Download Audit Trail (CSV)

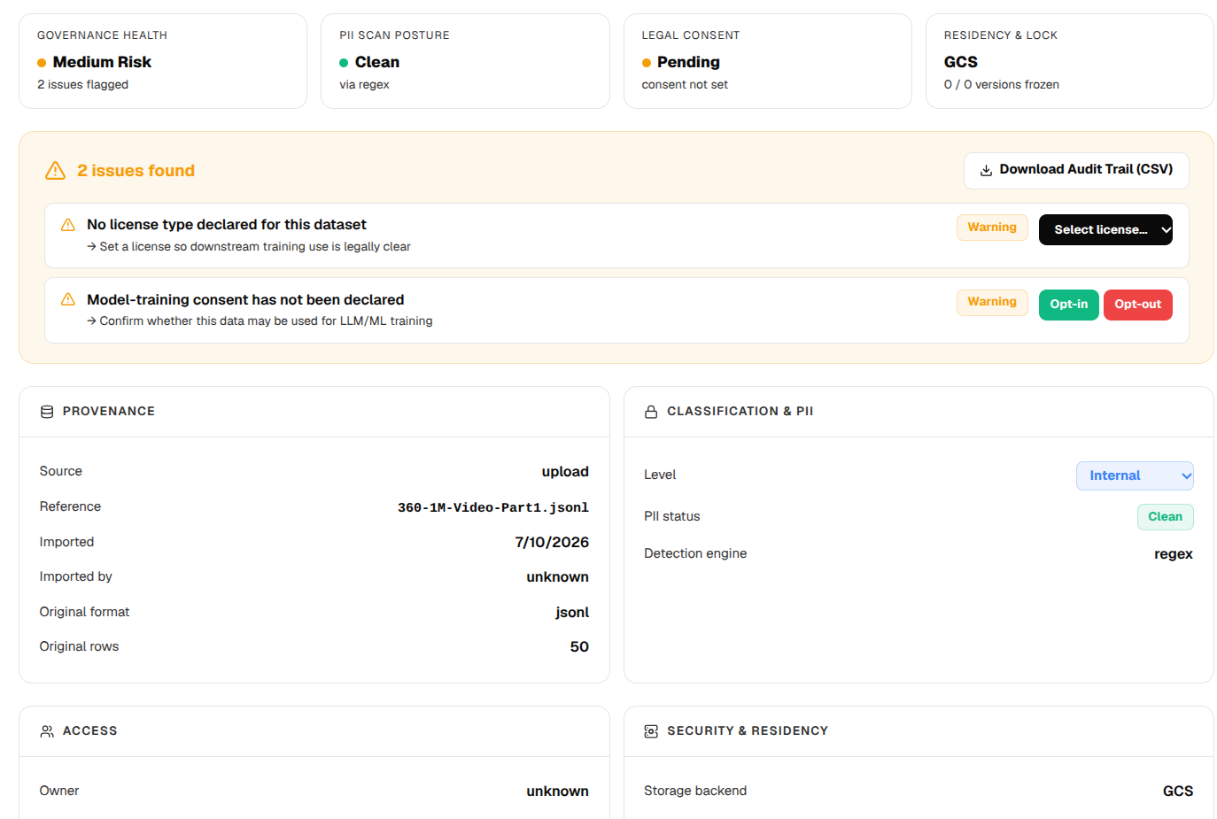pyautogui.click(x=1076, y=170)
